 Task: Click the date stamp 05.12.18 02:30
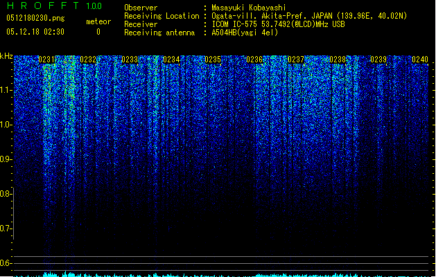tap(35, 32)
